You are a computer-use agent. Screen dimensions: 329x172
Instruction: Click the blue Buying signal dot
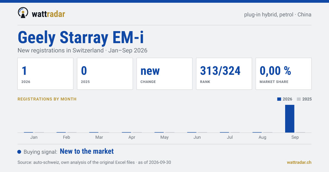(x=19, y=152)
